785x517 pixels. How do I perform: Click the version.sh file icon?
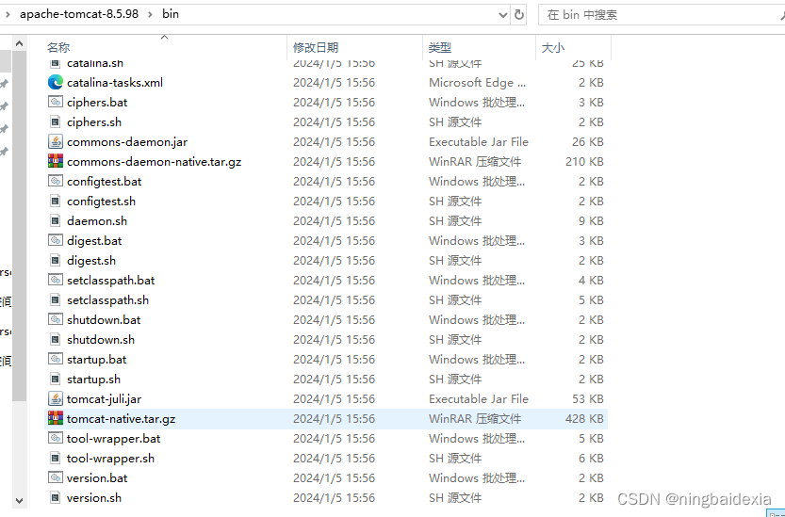point(55,497)
